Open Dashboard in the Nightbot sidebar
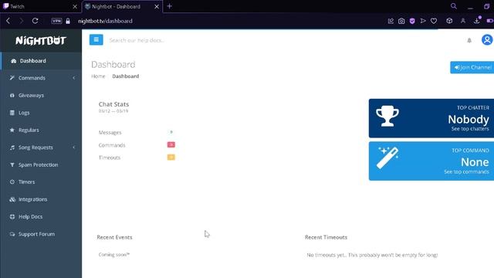The image size is (494, 278). tap(41, 61)
